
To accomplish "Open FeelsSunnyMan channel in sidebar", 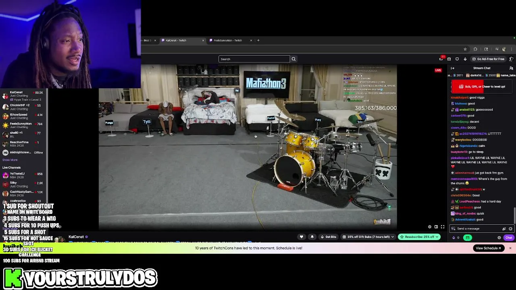I will pyautogui.click(x=23, y=125).
